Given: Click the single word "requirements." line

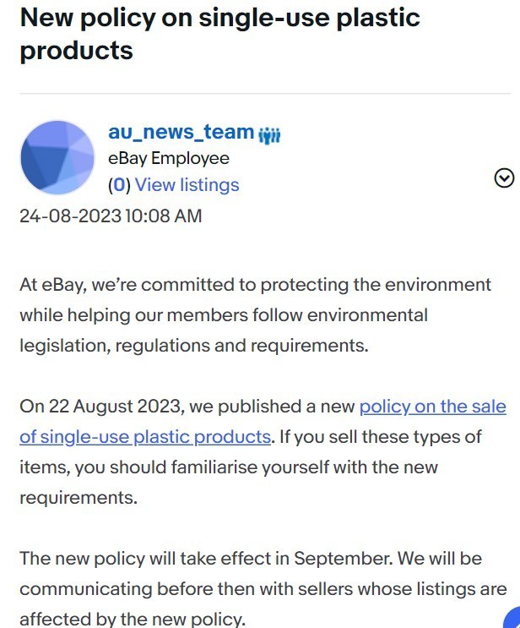Looking at the screenshot, I should [x=79, y=498].
